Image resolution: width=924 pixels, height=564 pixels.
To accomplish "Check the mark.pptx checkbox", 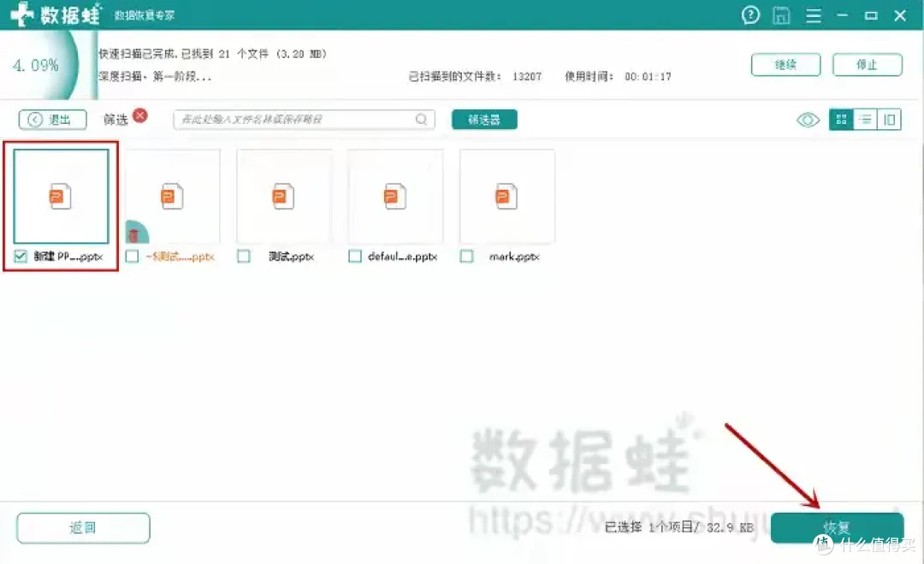I will tap(466, 256).
